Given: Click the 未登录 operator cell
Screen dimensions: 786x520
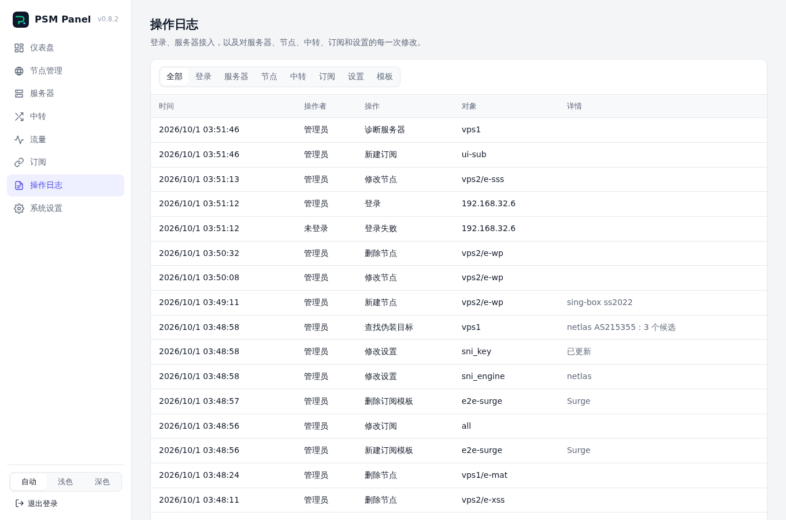Looking at the screenshot, I should (316, 229).
